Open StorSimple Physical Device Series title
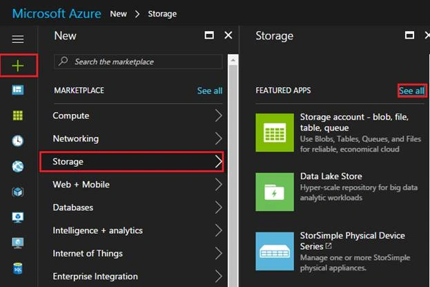Screen dimensions: 430x287 [353, 241]
